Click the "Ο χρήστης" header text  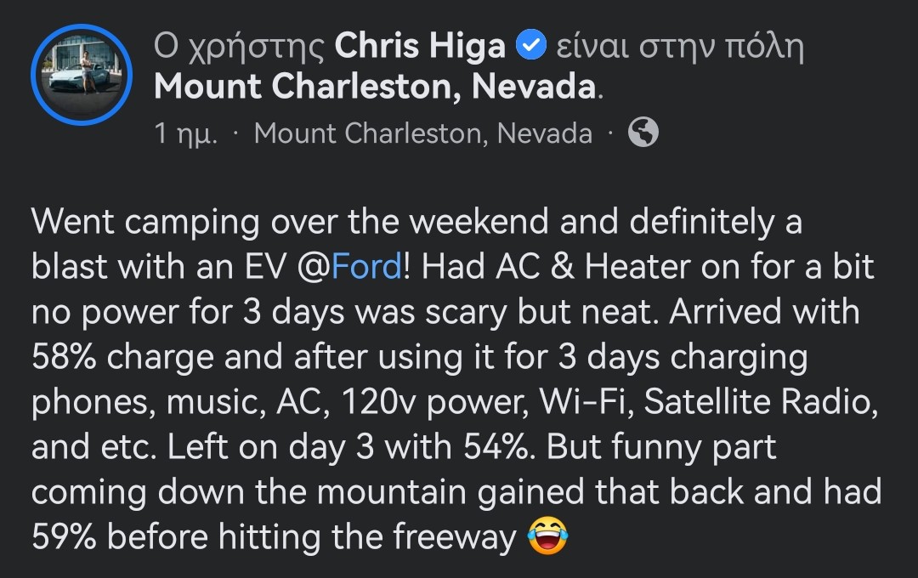click(x=239, y=48)
